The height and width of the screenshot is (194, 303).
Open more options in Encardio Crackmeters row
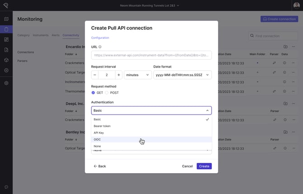click(x=294, y=63)
